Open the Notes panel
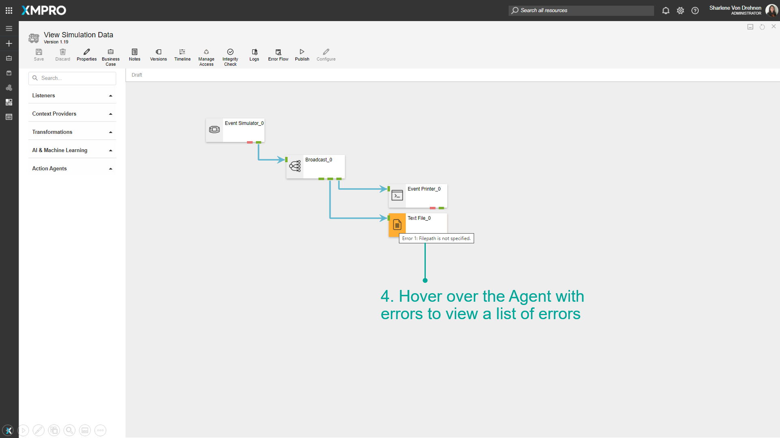This screenshot has height=438, width=780. [134, 52]
